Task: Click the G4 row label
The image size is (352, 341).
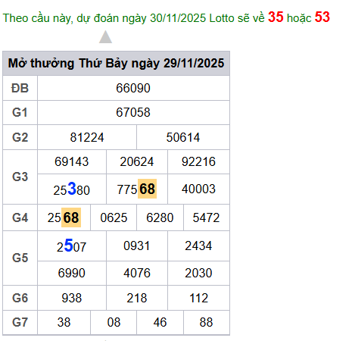Action: point(20,217)
